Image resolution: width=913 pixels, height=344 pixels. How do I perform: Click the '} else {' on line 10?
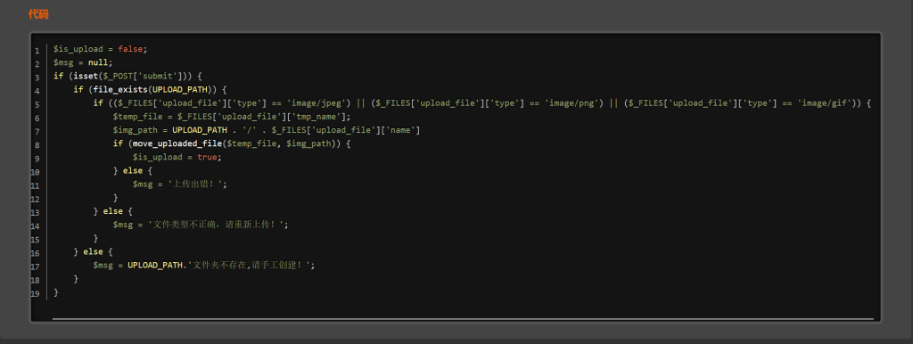click(133, 171)
